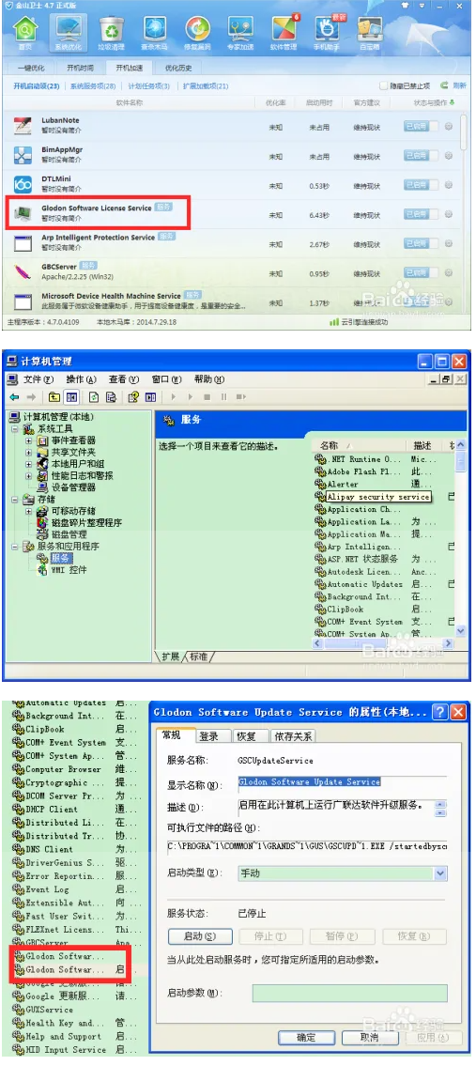Click the 取消 button
476x1081 pixels.
tap(369, 1038)
